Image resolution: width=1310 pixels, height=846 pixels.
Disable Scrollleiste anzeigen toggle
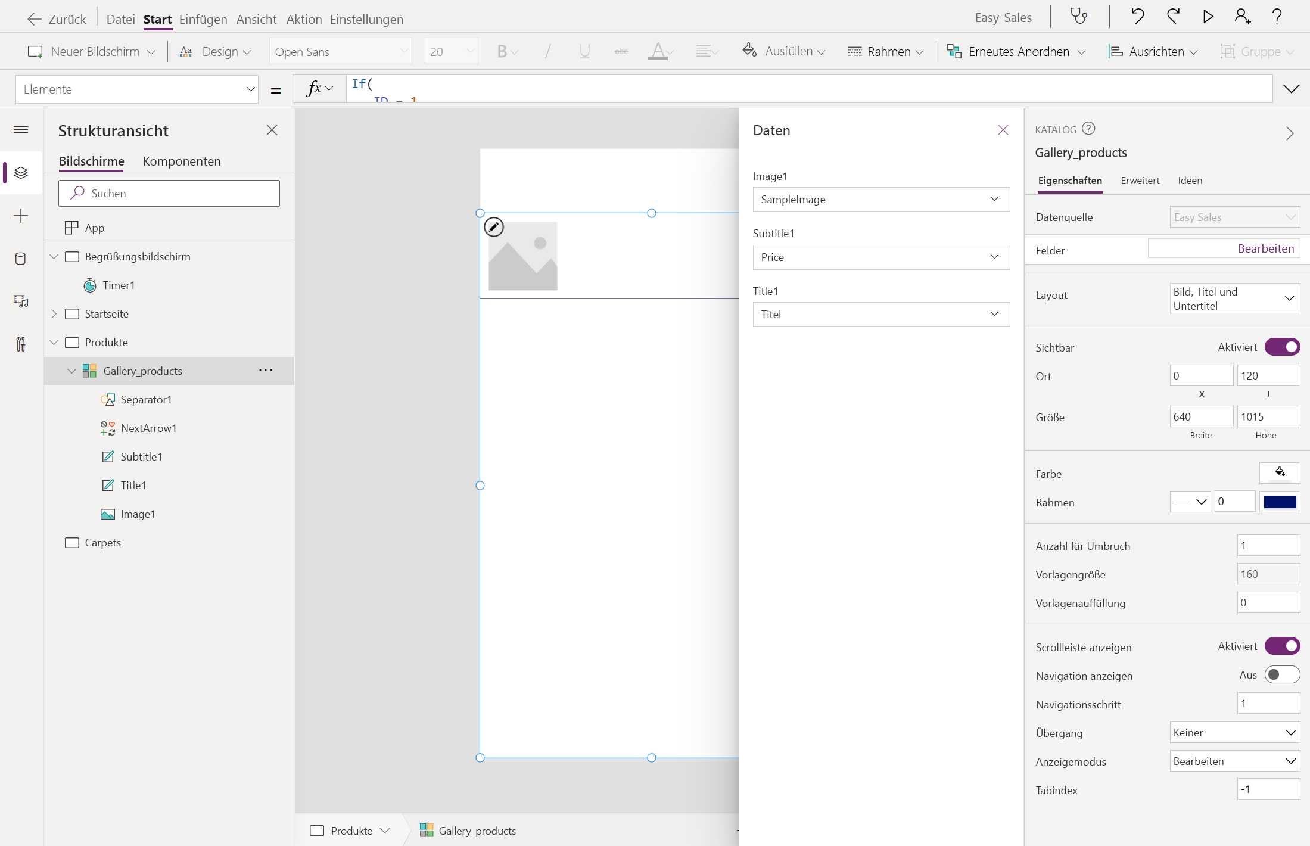point(1281,646)
